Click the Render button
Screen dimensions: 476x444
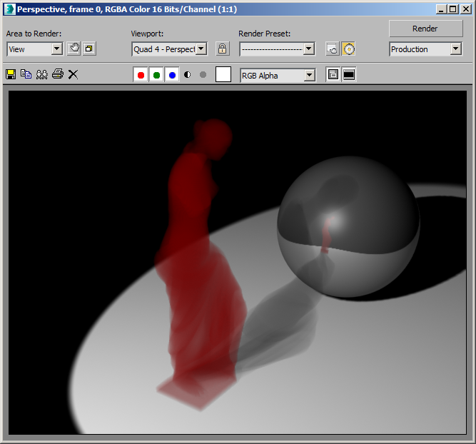click(x=425, y=29)
